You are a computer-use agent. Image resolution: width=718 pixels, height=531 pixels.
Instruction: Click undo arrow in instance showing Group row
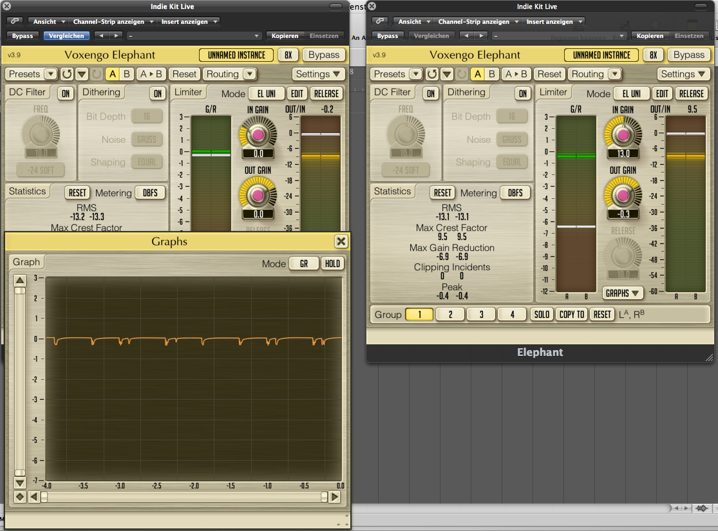coord(432,74)
